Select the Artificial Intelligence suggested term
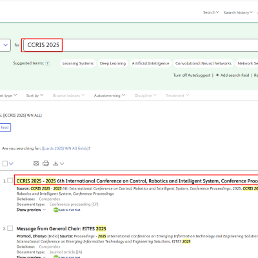Screen dimensions: 258x258 pyautogui.click(x=150, y=63)
